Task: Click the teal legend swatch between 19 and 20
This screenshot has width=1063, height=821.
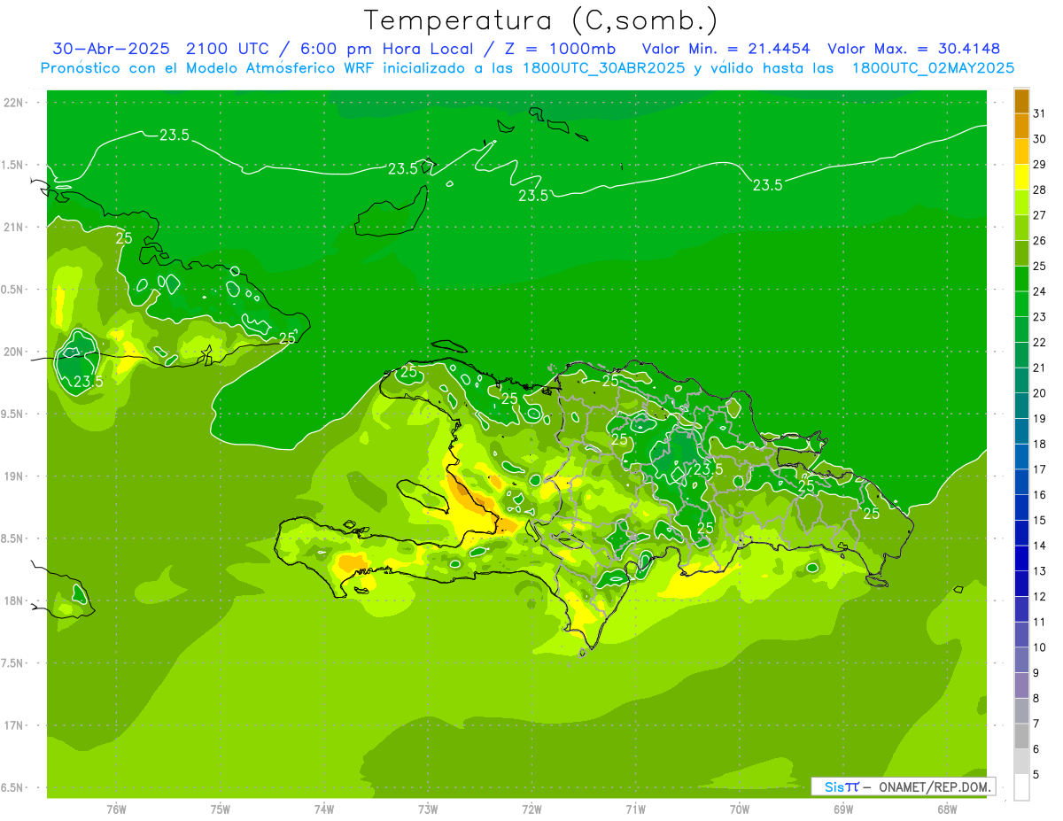Action: (1021, 407)
